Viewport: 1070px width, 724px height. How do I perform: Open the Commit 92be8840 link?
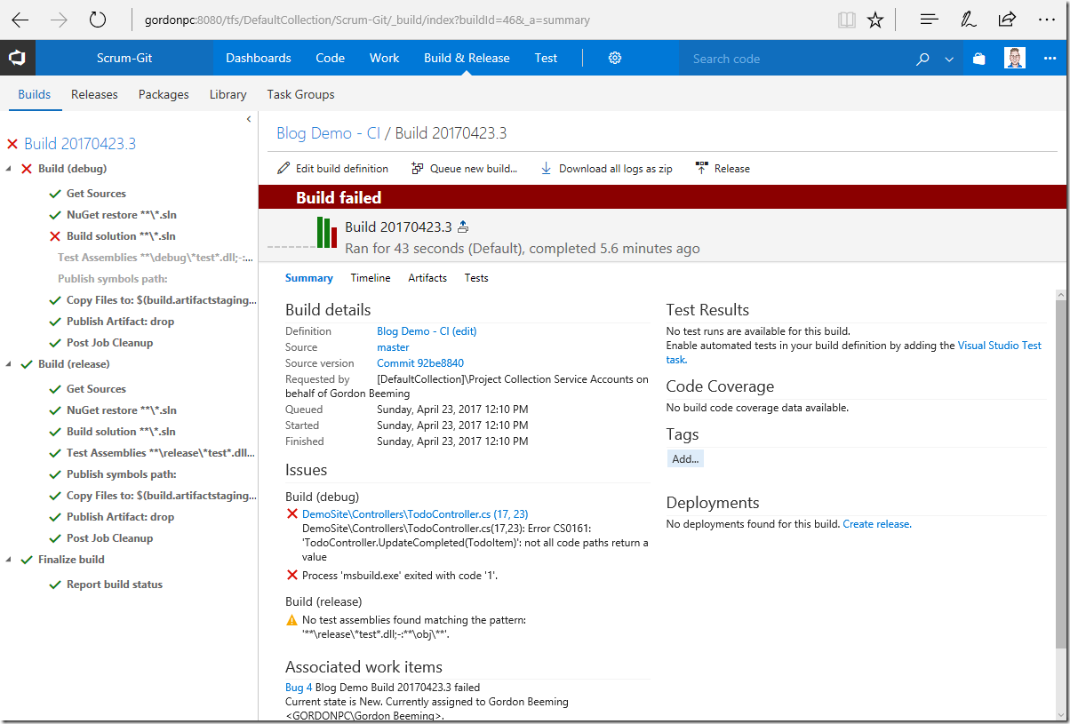click(420, 363)
